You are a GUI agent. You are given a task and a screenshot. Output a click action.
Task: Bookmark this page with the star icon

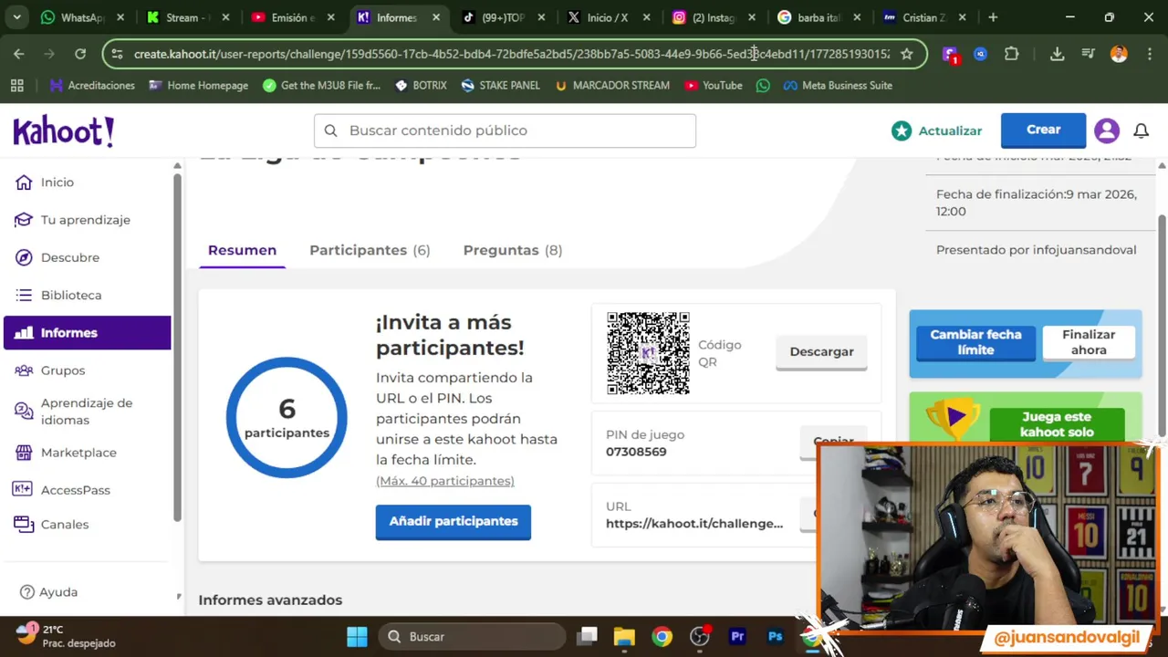coord(906,54)
